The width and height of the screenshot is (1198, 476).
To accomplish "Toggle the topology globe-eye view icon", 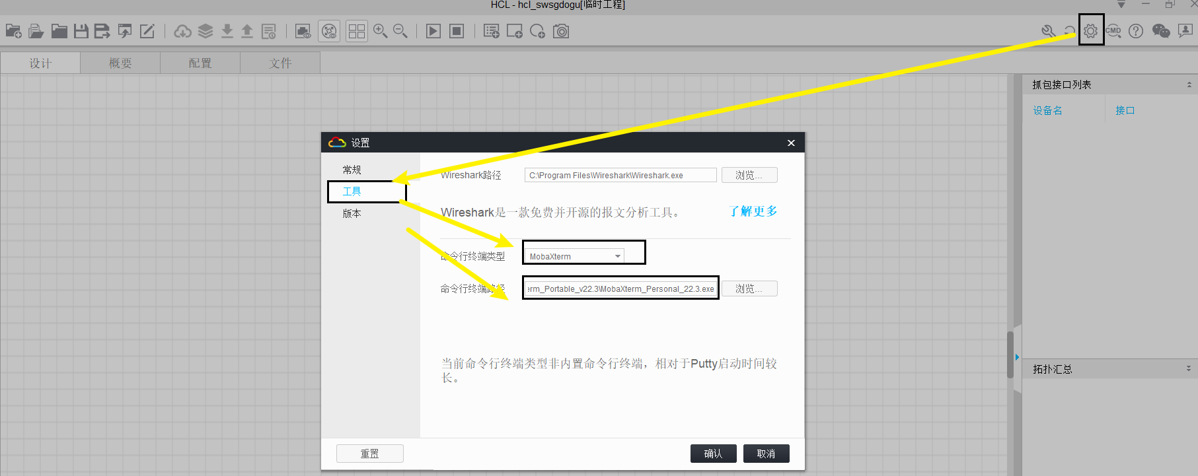I will [x=329, y=31].
